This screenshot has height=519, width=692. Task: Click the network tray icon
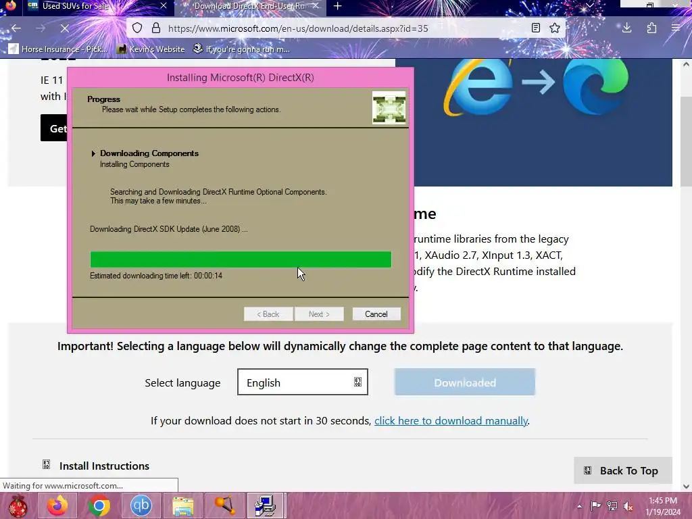tap(612, 506)
